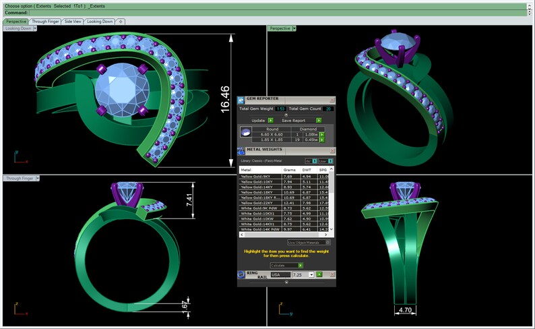The width and height of the screenshot is (535, 329).
Task: Click scroll right arrow under metal list
Action: point(326,235)
